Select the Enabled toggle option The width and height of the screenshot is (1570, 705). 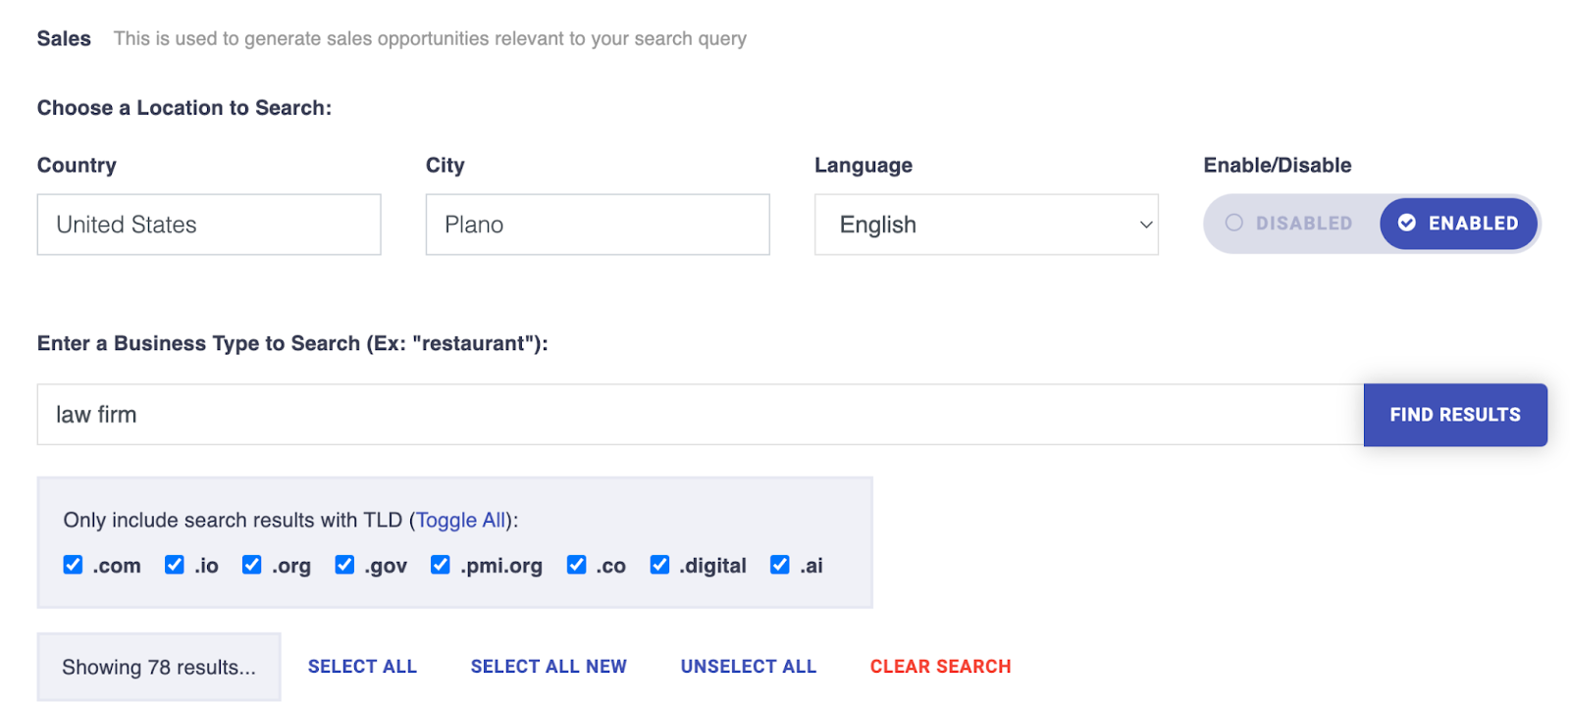1458,224
